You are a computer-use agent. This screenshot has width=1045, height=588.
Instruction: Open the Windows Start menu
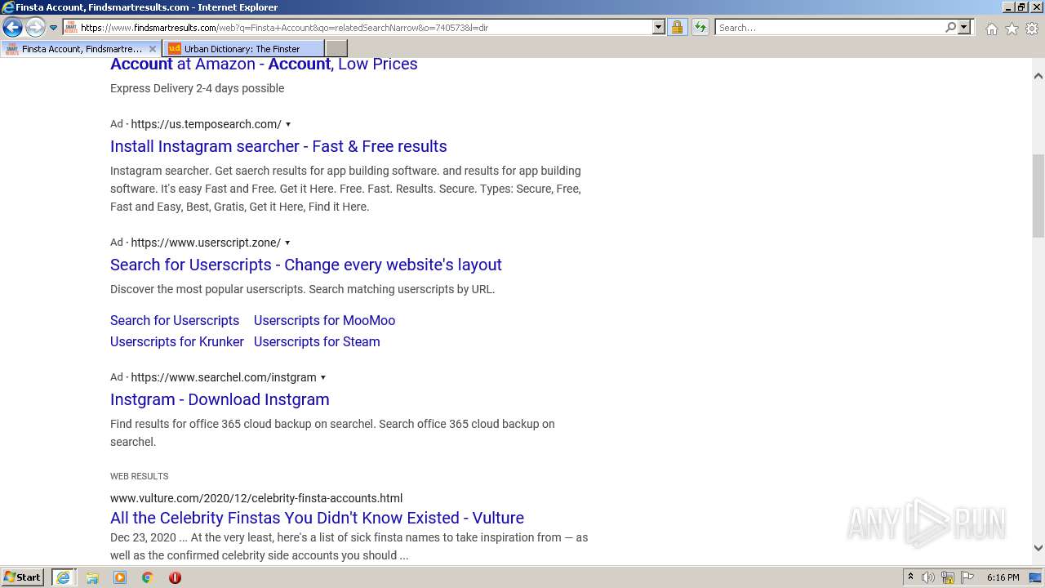[23, 577]
